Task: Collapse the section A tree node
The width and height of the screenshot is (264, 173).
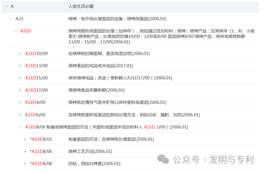Action: (x=6, y=6)
